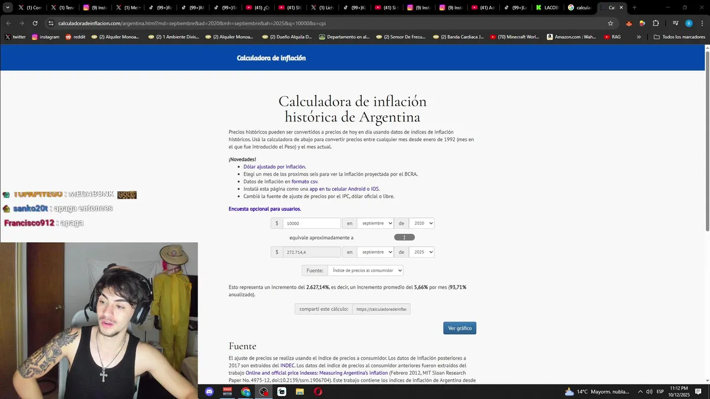Open the app en tu celular link

point(344,189)
